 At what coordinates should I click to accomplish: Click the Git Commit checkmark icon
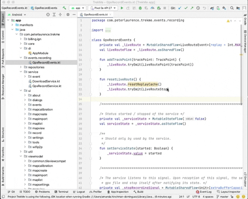coord(186,8)
